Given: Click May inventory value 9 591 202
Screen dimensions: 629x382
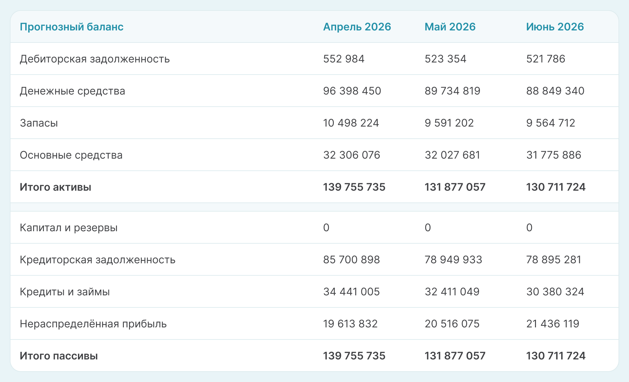Looking at the screenshot, I should tap(449, 123).
